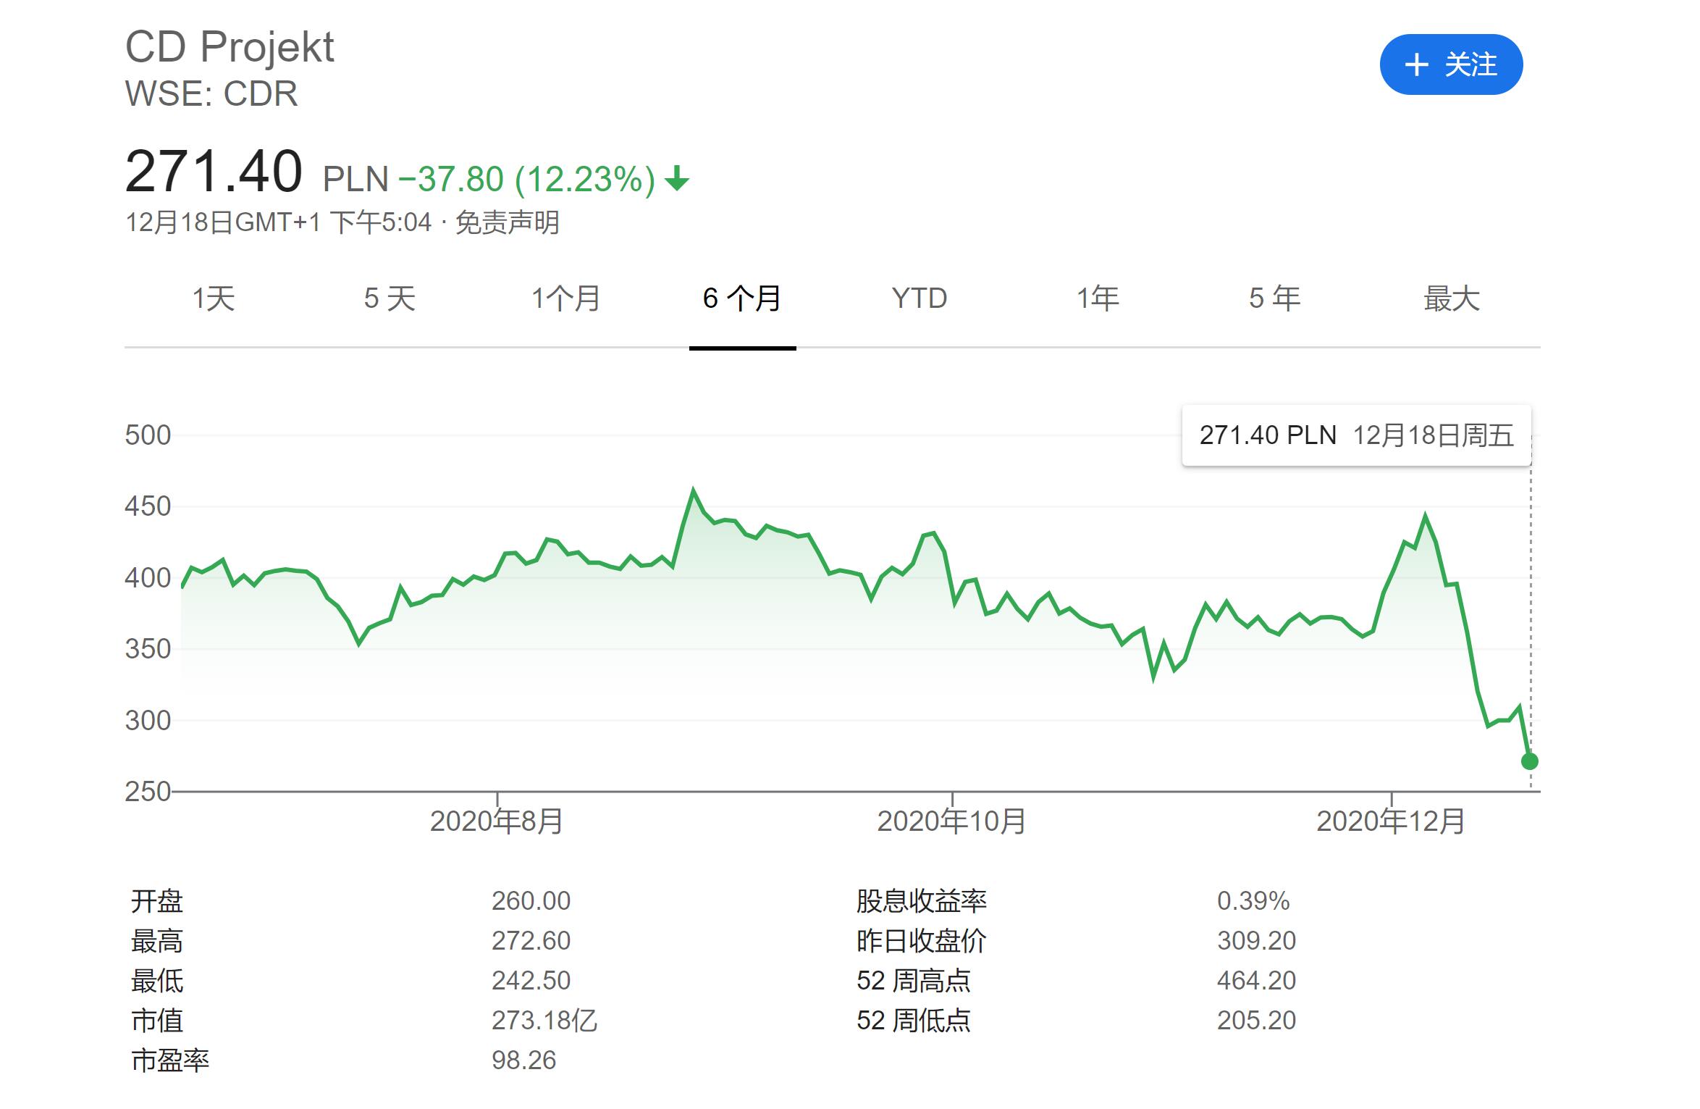Screen dimensions: 1700x1109
Task: Switch to the 5 天 range tab
Action: coord(390,298)
